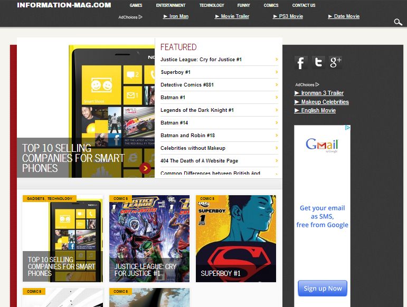Open featured Superboy #1 article
407x307 pixels.
175,72
